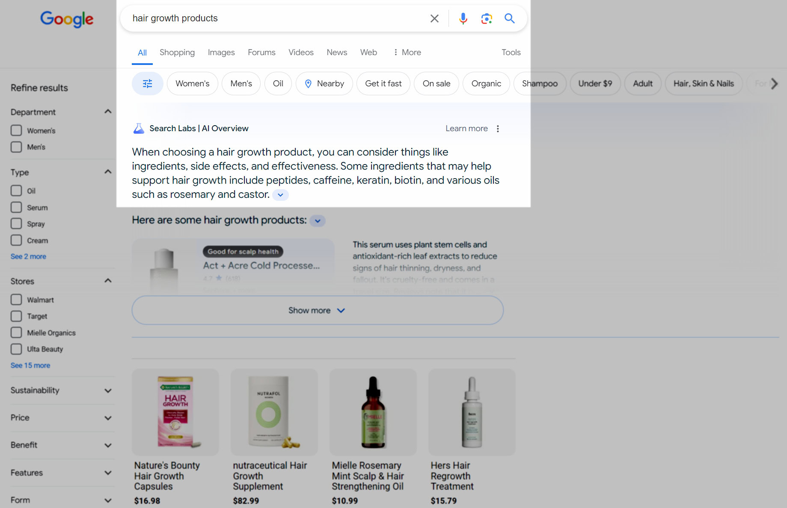The image size is (787, 508).
Task: Apply the Women's filter chip
Action: pos(193,84)
